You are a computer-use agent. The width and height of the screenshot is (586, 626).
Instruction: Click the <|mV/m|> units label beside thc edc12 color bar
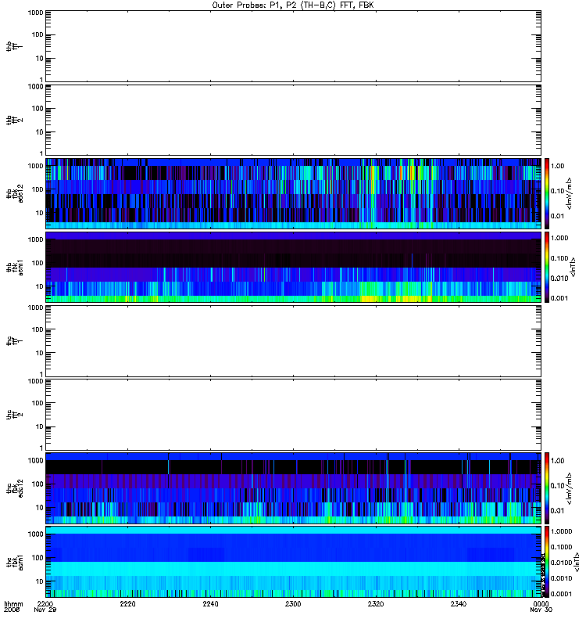coord(569,487)
